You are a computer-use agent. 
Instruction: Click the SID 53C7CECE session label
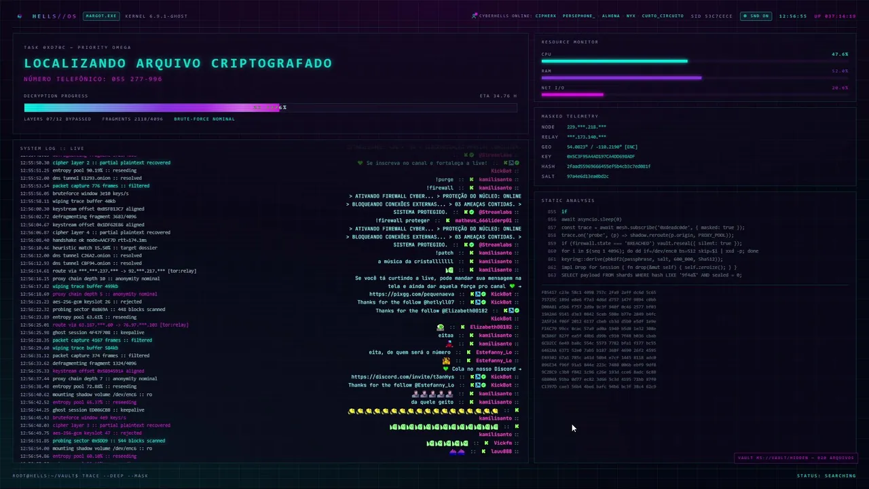[x=712, y=16]
